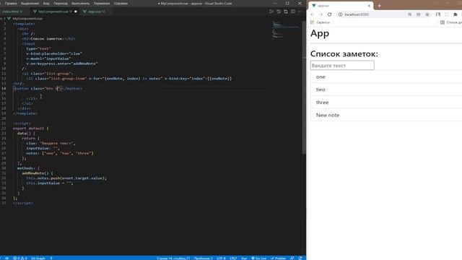
Task: Close the appvue browser tab
Action: point(369,6)
